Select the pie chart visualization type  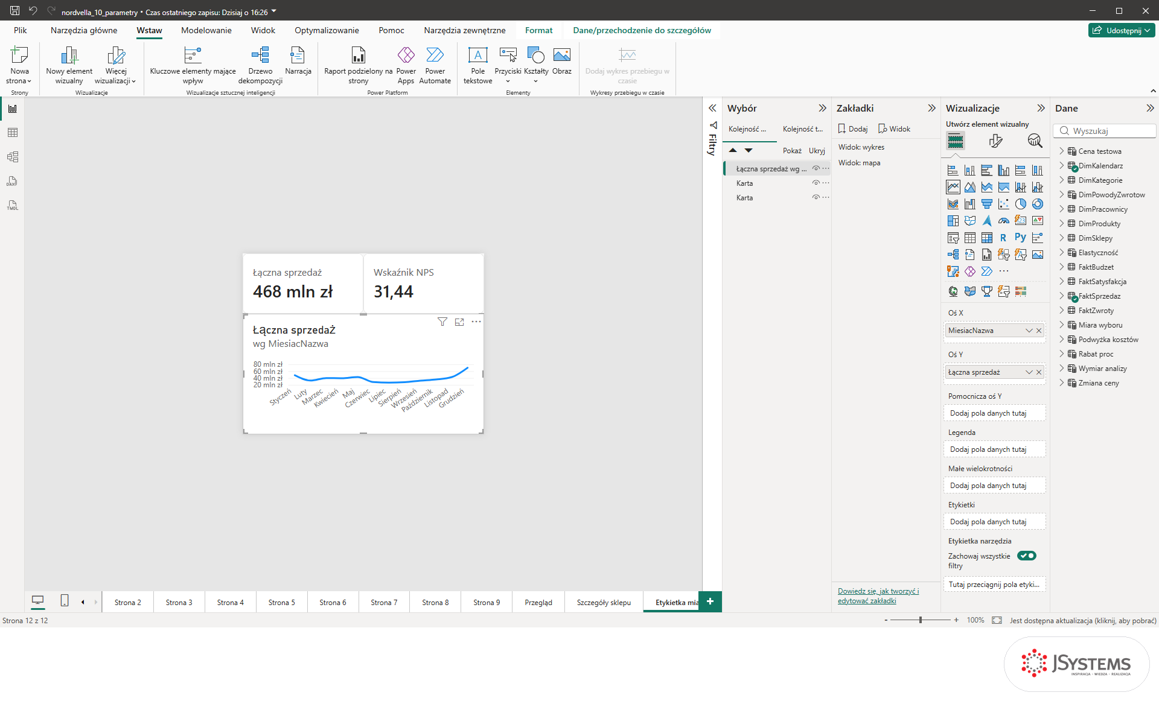pyautogui.click(x=1020, y=204)
